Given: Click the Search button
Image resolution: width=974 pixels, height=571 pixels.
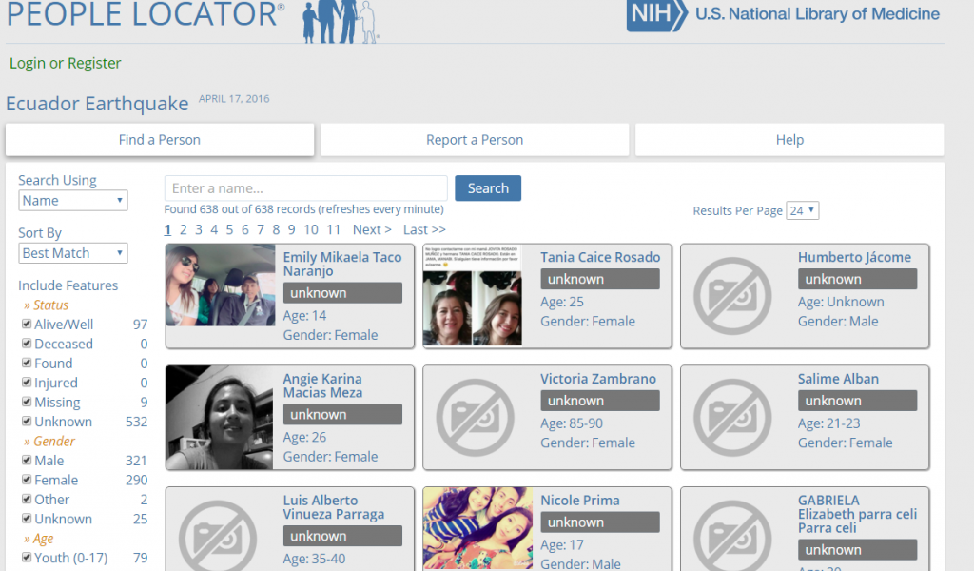Looking at the screenshot, I should coord(488,188).
